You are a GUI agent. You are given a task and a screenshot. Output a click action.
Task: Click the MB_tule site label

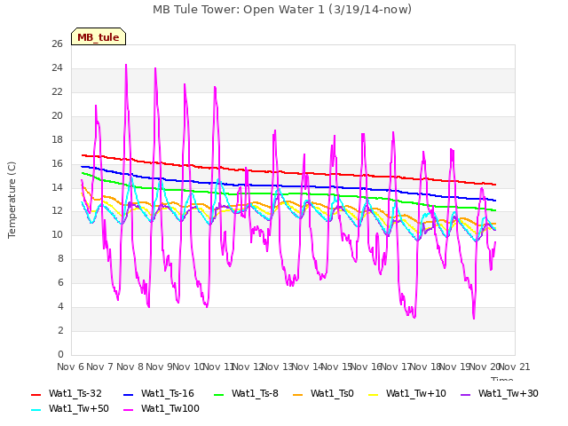coord(99,36)
